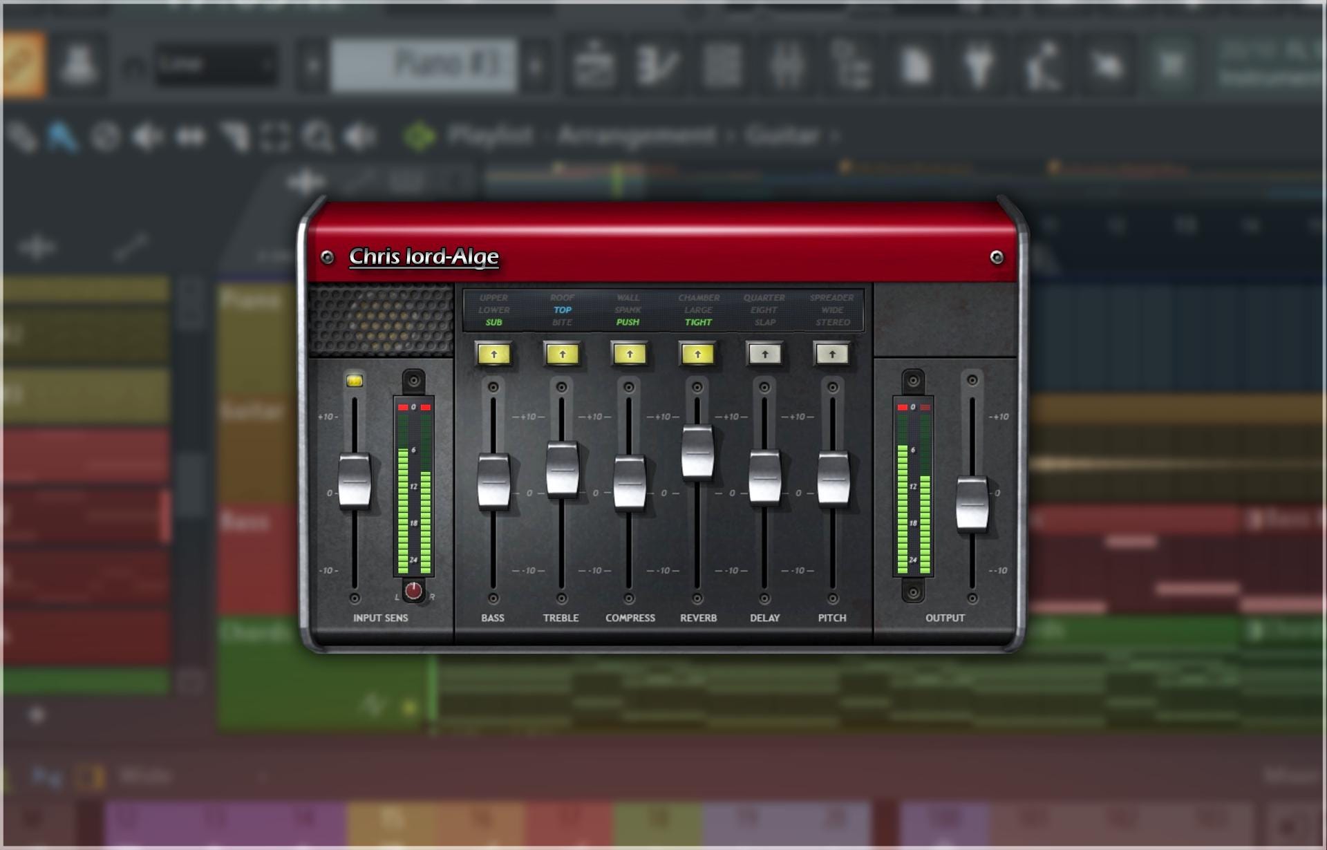Click the Delay fader handle
The height and width of the screenshot is (850, 1327).
pos(764,478)
